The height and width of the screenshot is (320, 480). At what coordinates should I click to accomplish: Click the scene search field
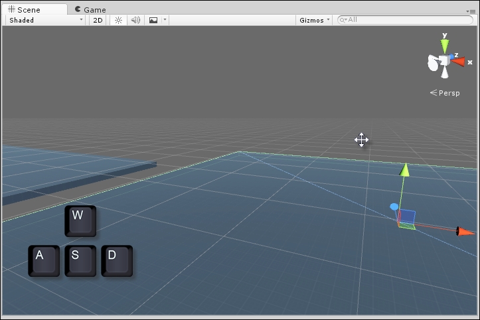coord(405,20)
